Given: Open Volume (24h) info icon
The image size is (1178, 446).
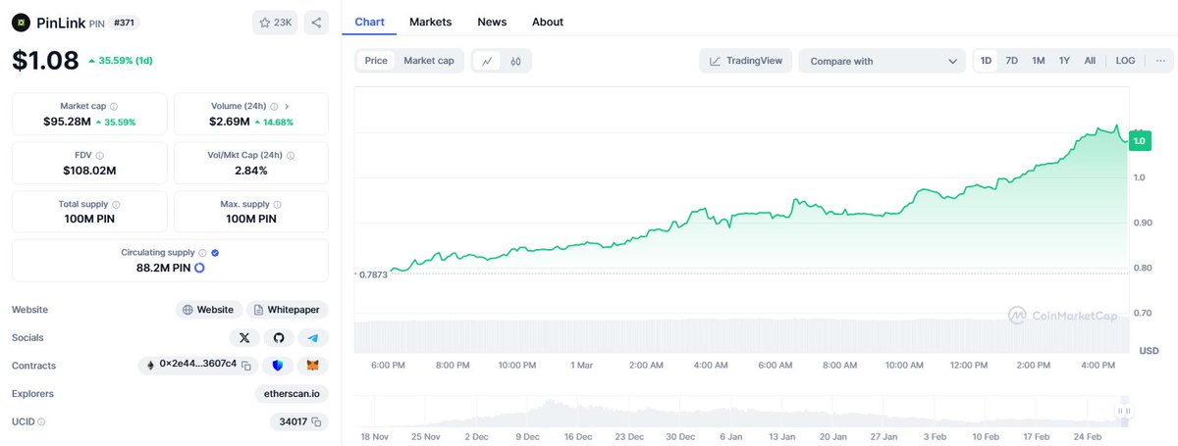Looking at the screenshot, I should tap(275, 106).
